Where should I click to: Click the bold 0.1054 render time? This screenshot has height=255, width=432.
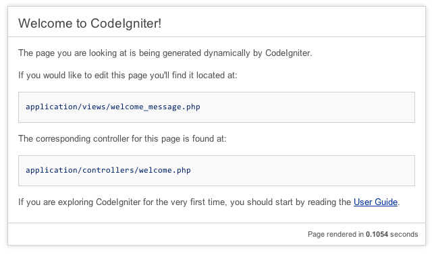coord(377,234)
